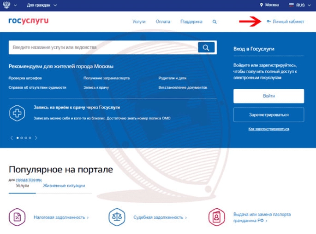Click the Москва location pin icon
This screenshot has height=234, width=316.
(262, 5)
